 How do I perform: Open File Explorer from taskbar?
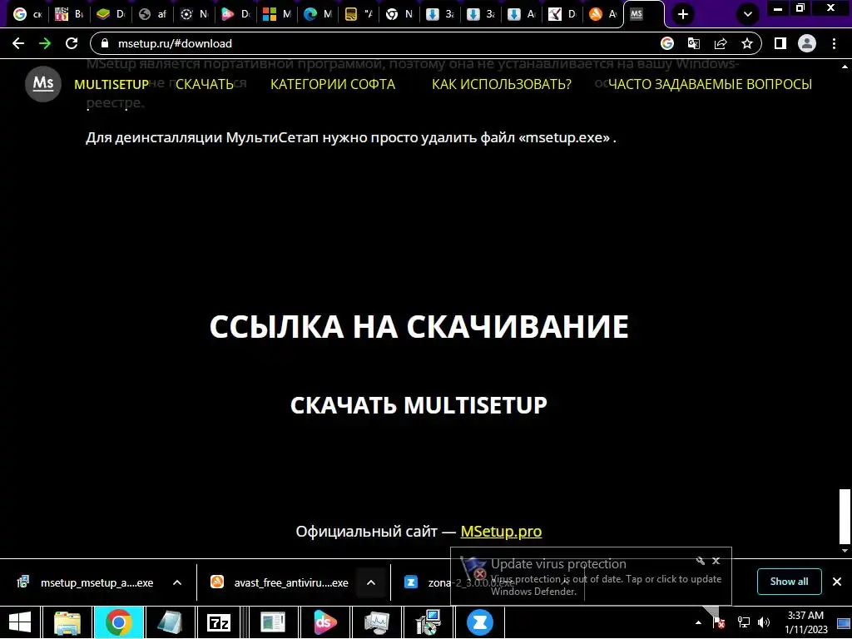(x=67, y=622)
